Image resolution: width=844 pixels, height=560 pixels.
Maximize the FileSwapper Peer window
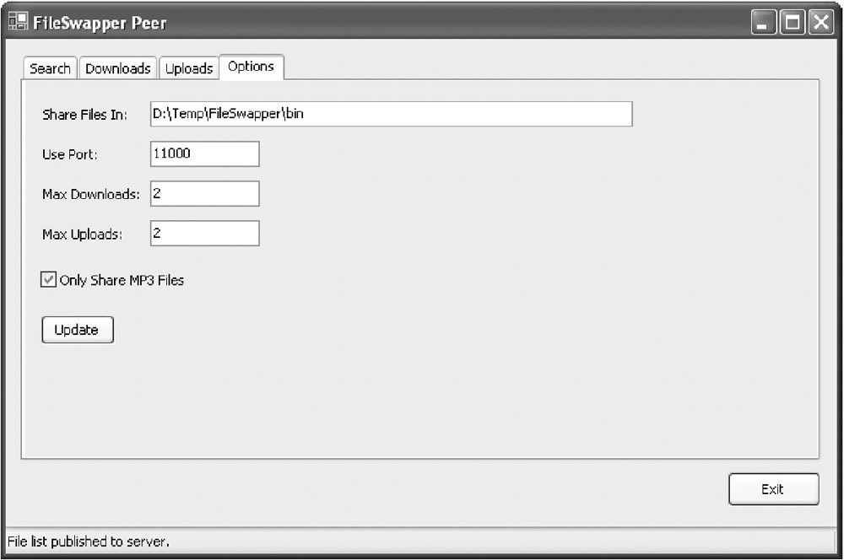[x=793, y=23]
